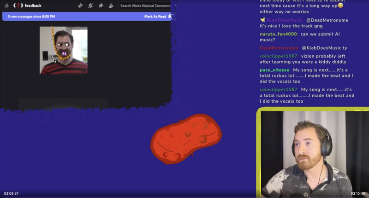
Task: Click Mark As Read button
Action: [155, 17]
